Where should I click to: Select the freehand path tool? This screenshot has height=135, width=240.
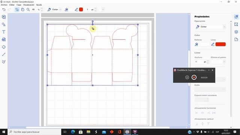coord(4,61)
